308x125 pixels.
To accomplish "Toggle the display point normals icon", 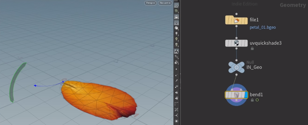I will (x=176, y=75).
